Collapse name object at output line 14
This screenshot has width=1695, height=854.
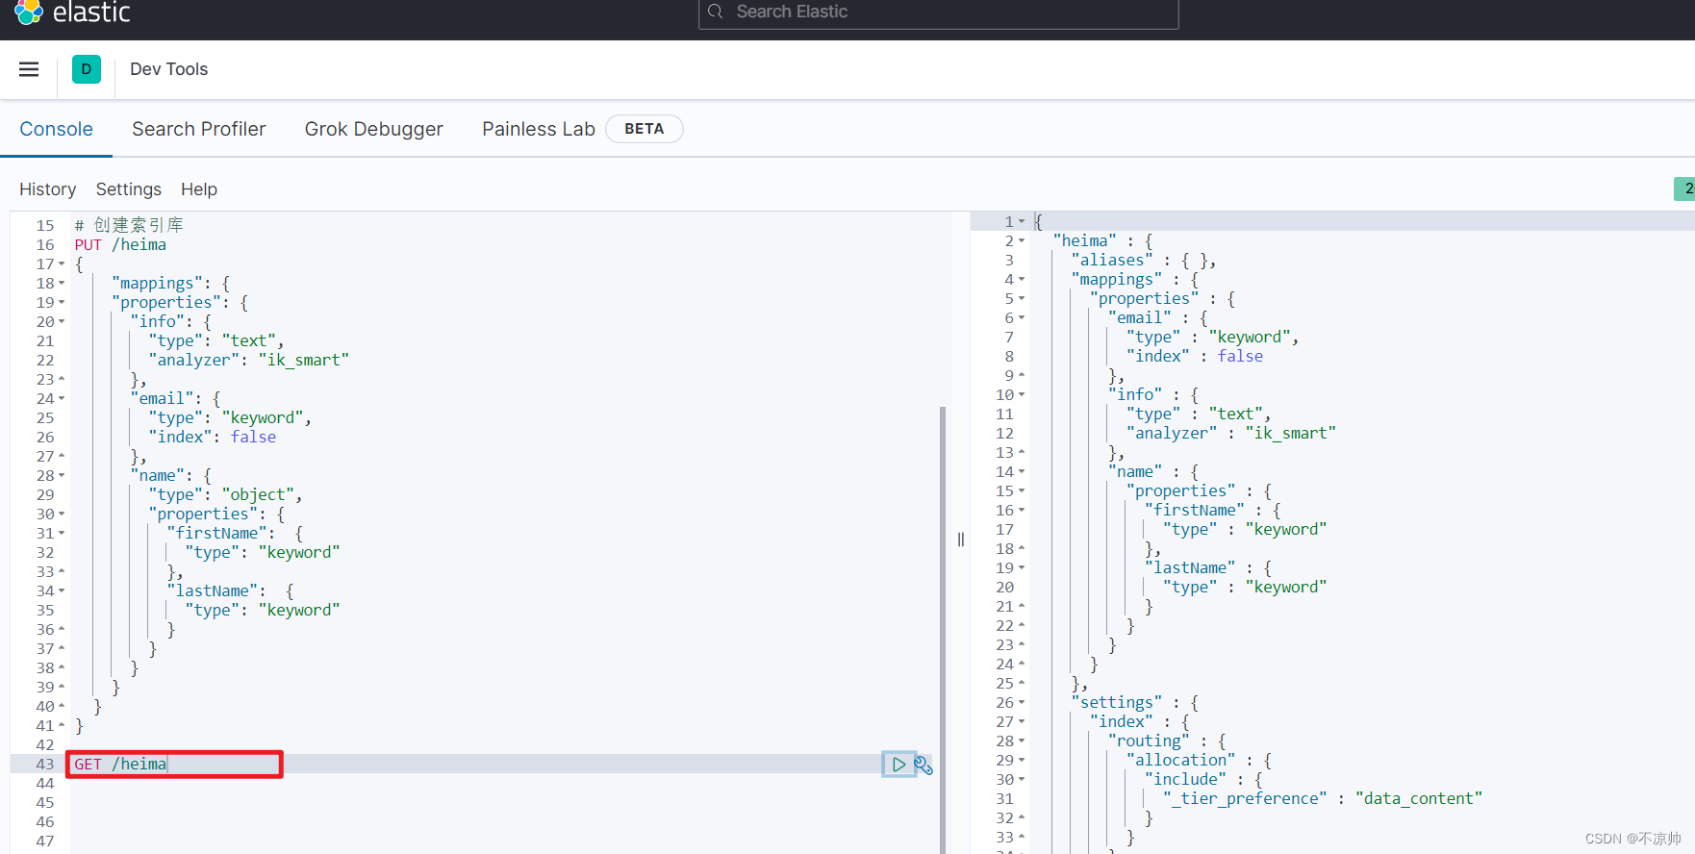click(1022, 471)
